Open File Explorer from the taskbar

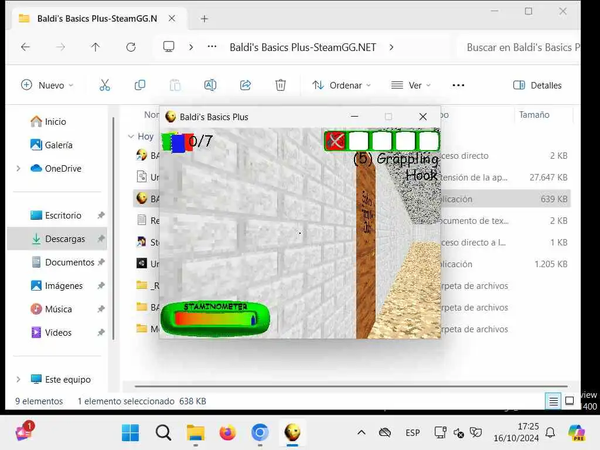196,433
